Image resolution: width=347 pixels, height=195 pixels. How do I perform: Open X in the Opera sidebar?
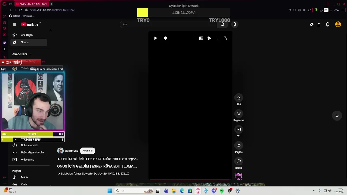[4, 49]
